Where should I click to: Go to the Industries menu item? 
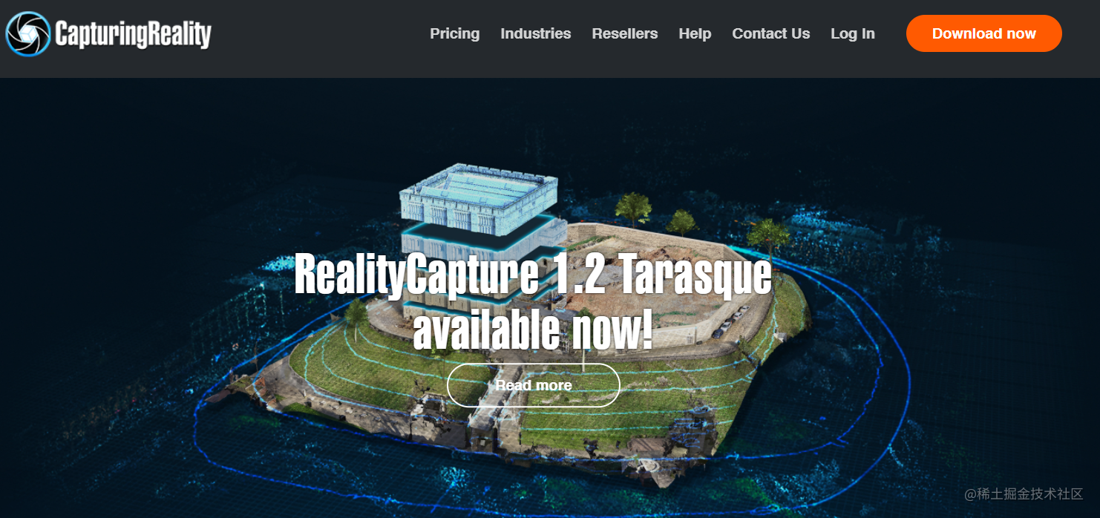coord(536,33)
